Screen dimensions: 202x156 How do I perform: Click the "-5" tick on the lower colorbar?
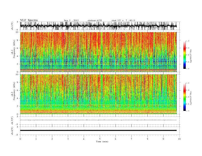[x=188, y=97]
